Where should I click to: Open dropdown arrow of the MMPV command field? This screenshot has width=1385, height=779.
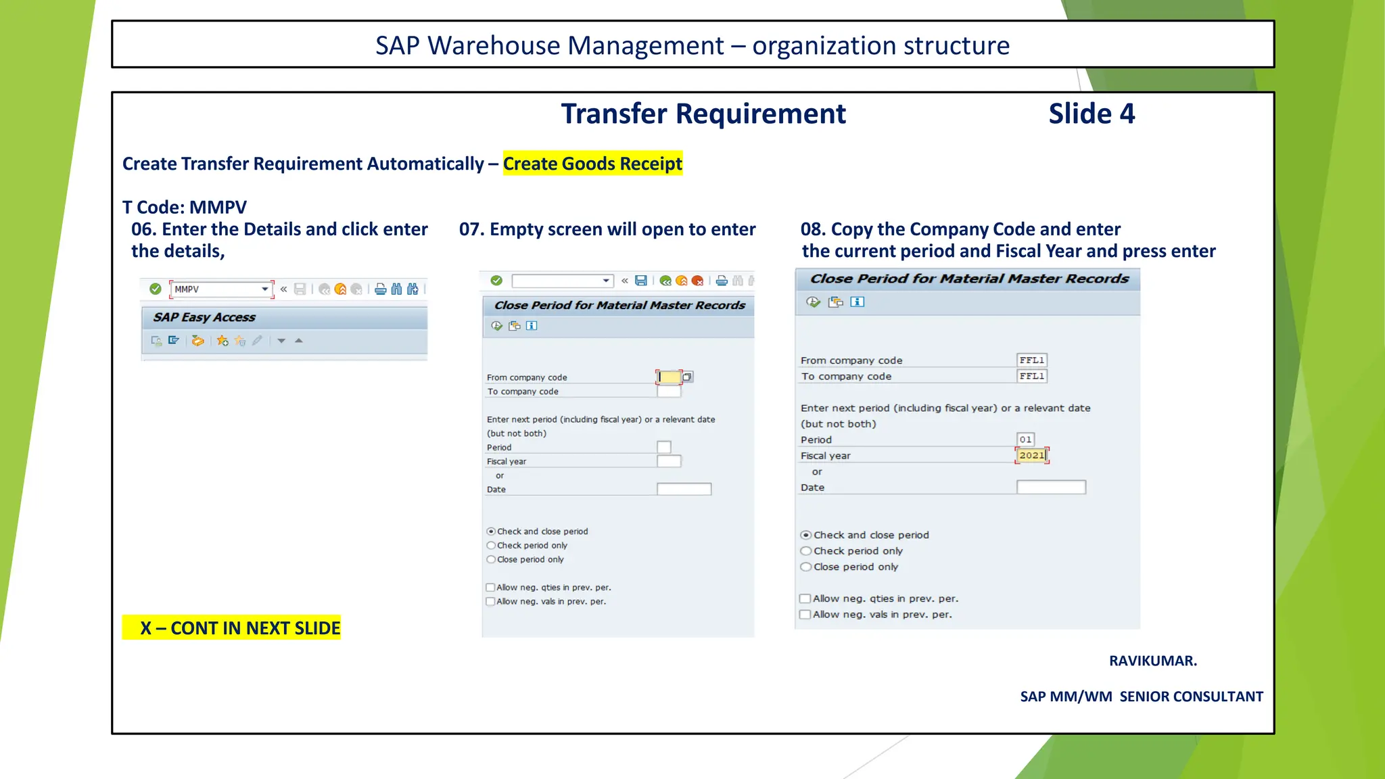[x=265, y=289]
